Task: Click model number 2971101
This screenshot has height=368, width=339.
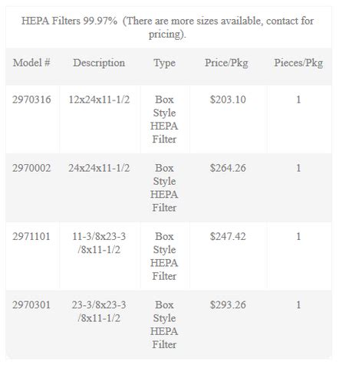Action: tap(31, 236)
